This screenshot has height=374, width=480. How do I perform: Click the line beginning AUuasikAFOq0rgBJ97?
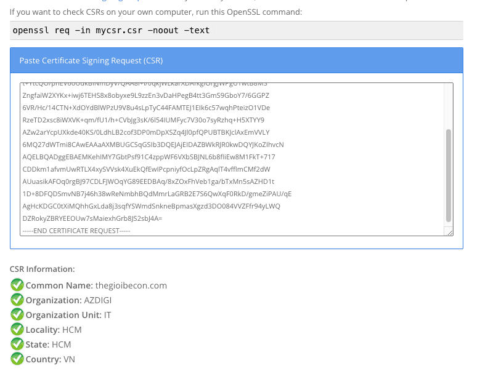coord(148,181)
